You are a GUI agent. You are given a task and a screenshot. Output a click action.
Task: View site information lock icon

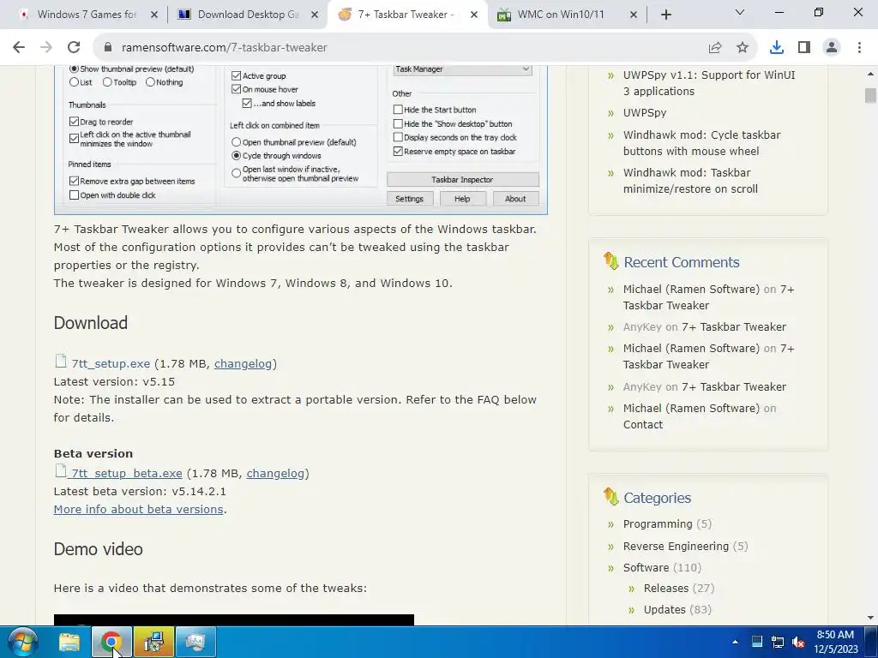click(x=108, y=48)
